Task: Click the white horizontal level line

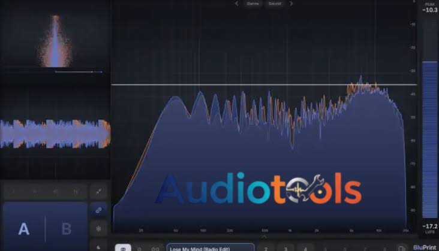Action: (x=264, y=84)
